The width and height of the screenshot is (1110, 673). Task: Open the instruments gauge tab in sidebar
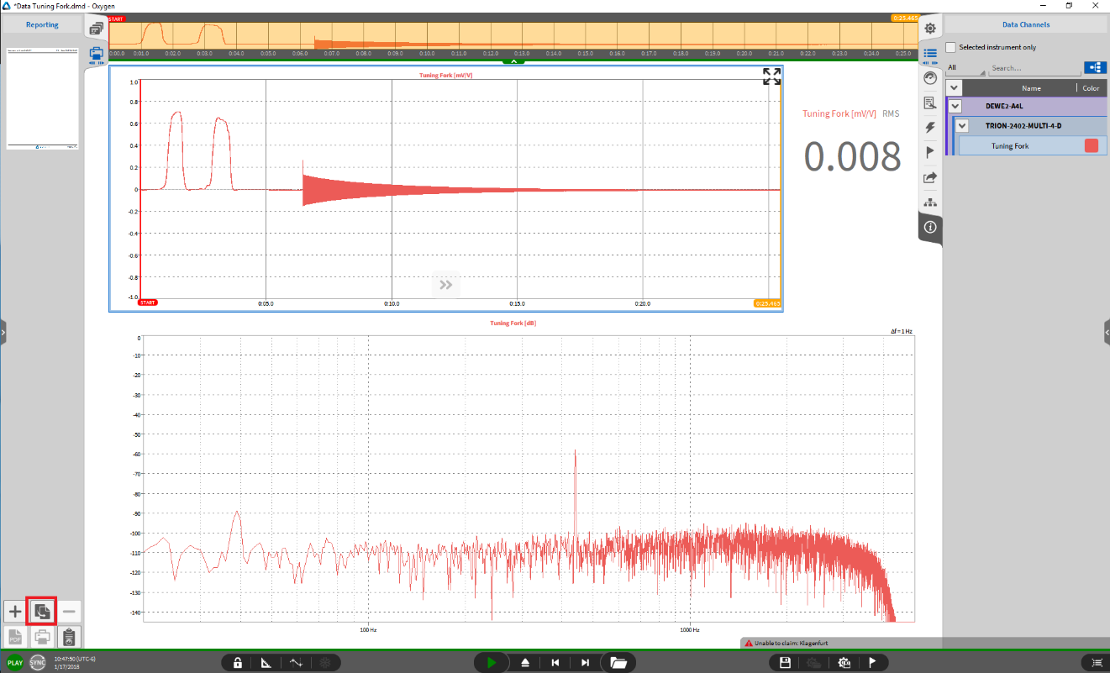[x=930, y=78]
